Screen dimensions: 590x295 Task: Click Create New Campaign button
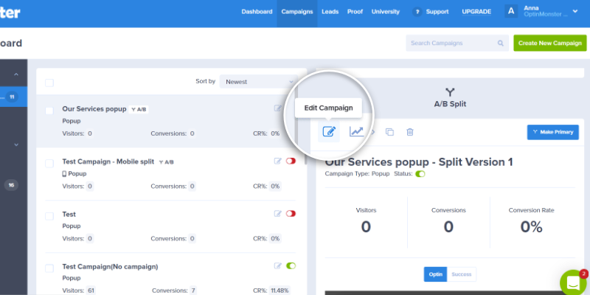click(x=549, y=43)
